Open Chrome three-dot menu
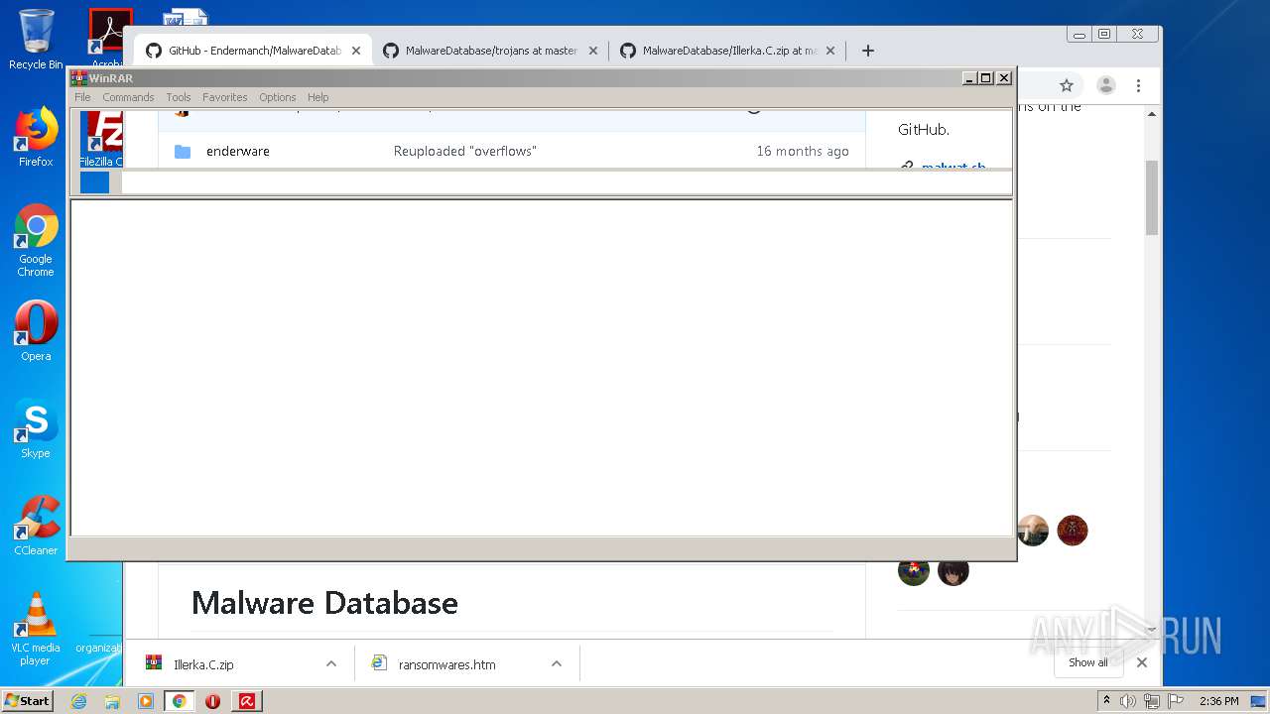The width and height of the screenshot is (1270, 714). 1139,85
